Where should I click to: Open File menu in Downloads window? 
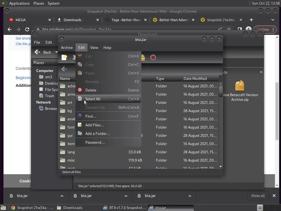(x=37, y=42)
